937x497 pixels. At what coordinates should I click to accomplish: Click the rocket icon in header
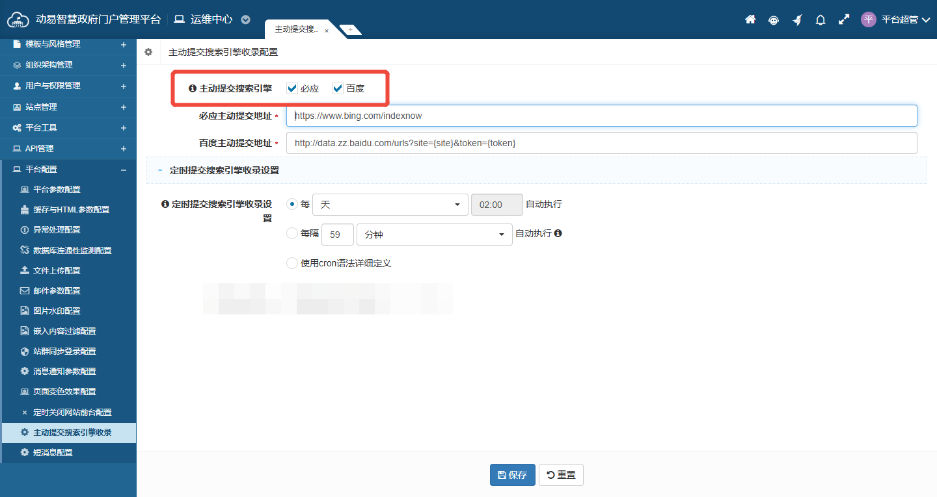[797, 19]
